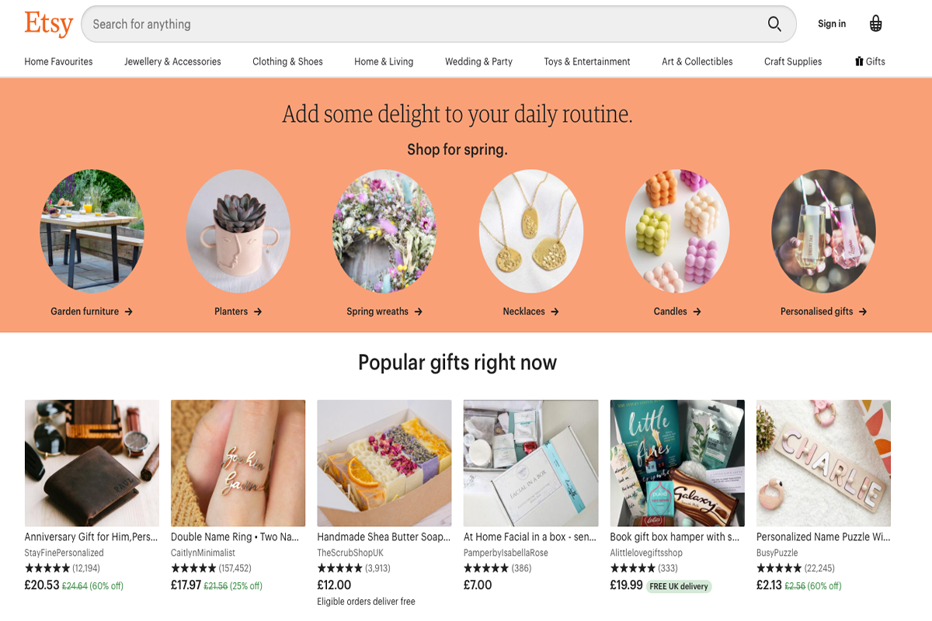Click the Sign in button
The height and width of the screenshot is (621, 932).
click(832, 24)
